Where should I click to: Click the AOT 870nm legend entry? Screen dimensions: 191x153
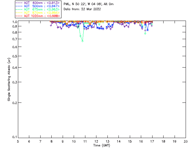coord(38,13)
